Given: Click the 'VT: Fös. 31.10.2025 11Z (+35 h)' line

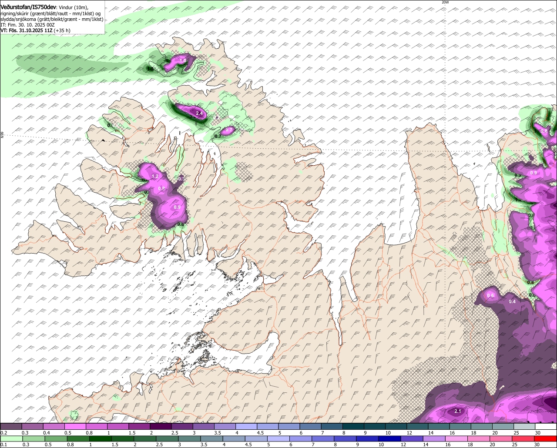Looking at the screenshot, I should (x=35, y=30).
